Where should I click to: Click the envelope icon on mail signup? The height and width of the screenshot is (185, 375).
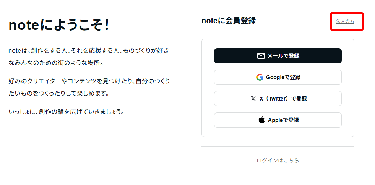coord(261,56)
